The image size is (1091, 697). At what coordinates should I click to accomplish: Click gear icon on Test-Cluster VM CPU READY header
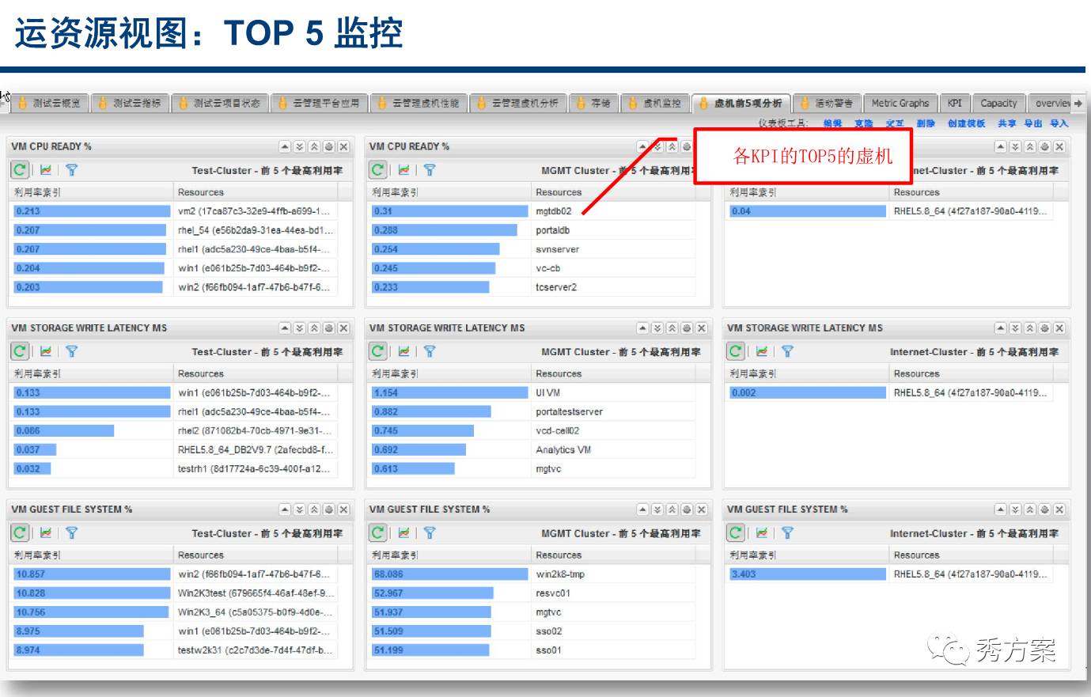point(328,146)
